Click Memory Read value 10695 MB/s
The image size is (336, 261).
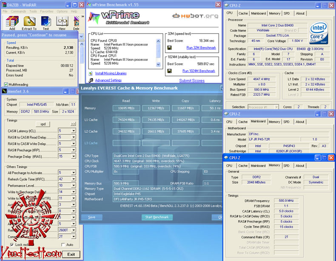[126, 108]
